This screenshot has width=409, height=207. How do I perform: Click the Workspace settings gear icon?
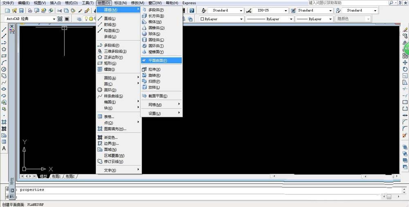click(60, 19)
